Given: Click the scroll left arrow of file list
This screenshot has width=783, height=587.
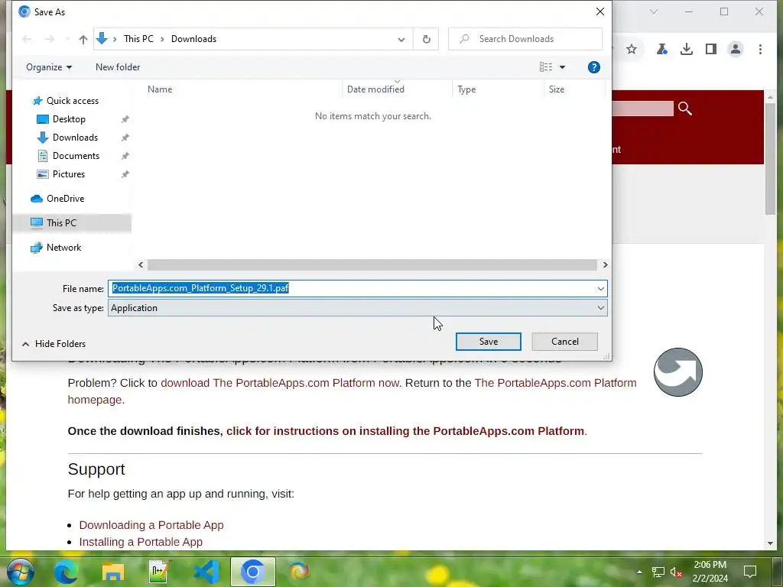Looking at the screenshot, I should point(141,264).
